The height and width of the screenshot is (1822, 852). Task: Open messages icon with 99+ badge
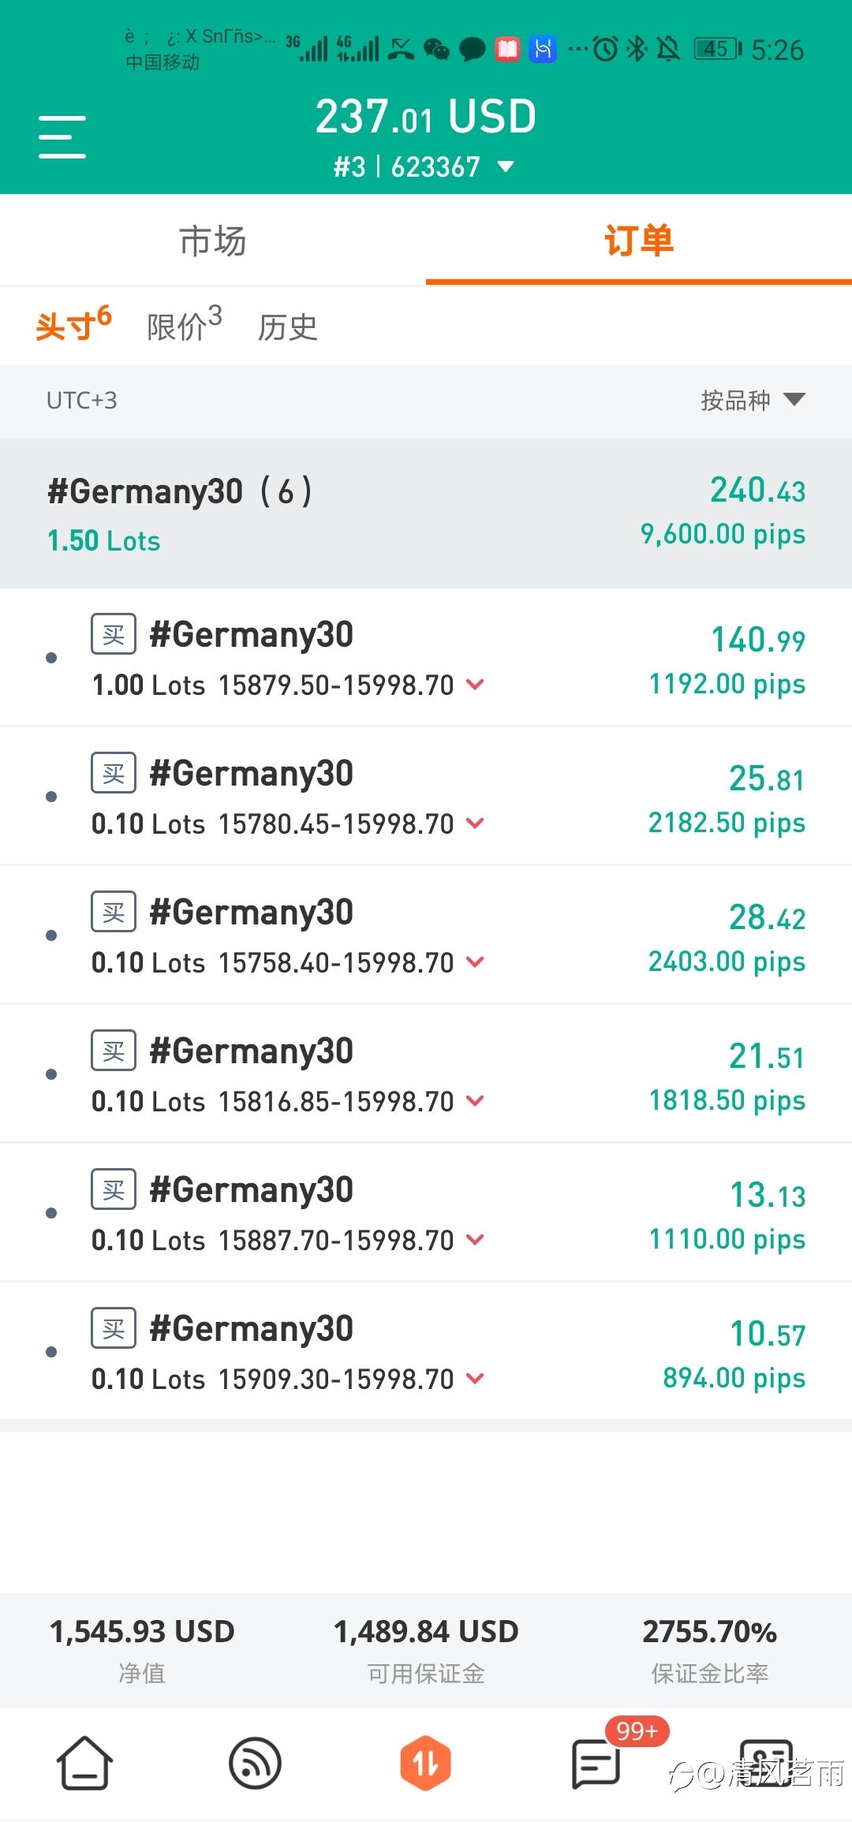point(596,1763)
